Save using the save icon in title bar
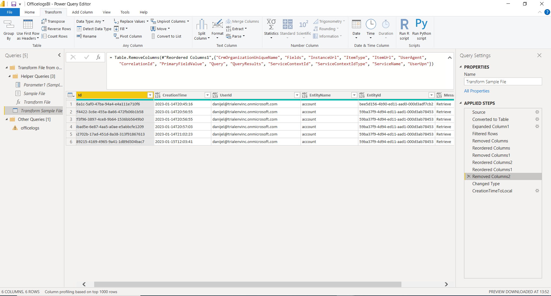The image size is (551, 296). 13,4
